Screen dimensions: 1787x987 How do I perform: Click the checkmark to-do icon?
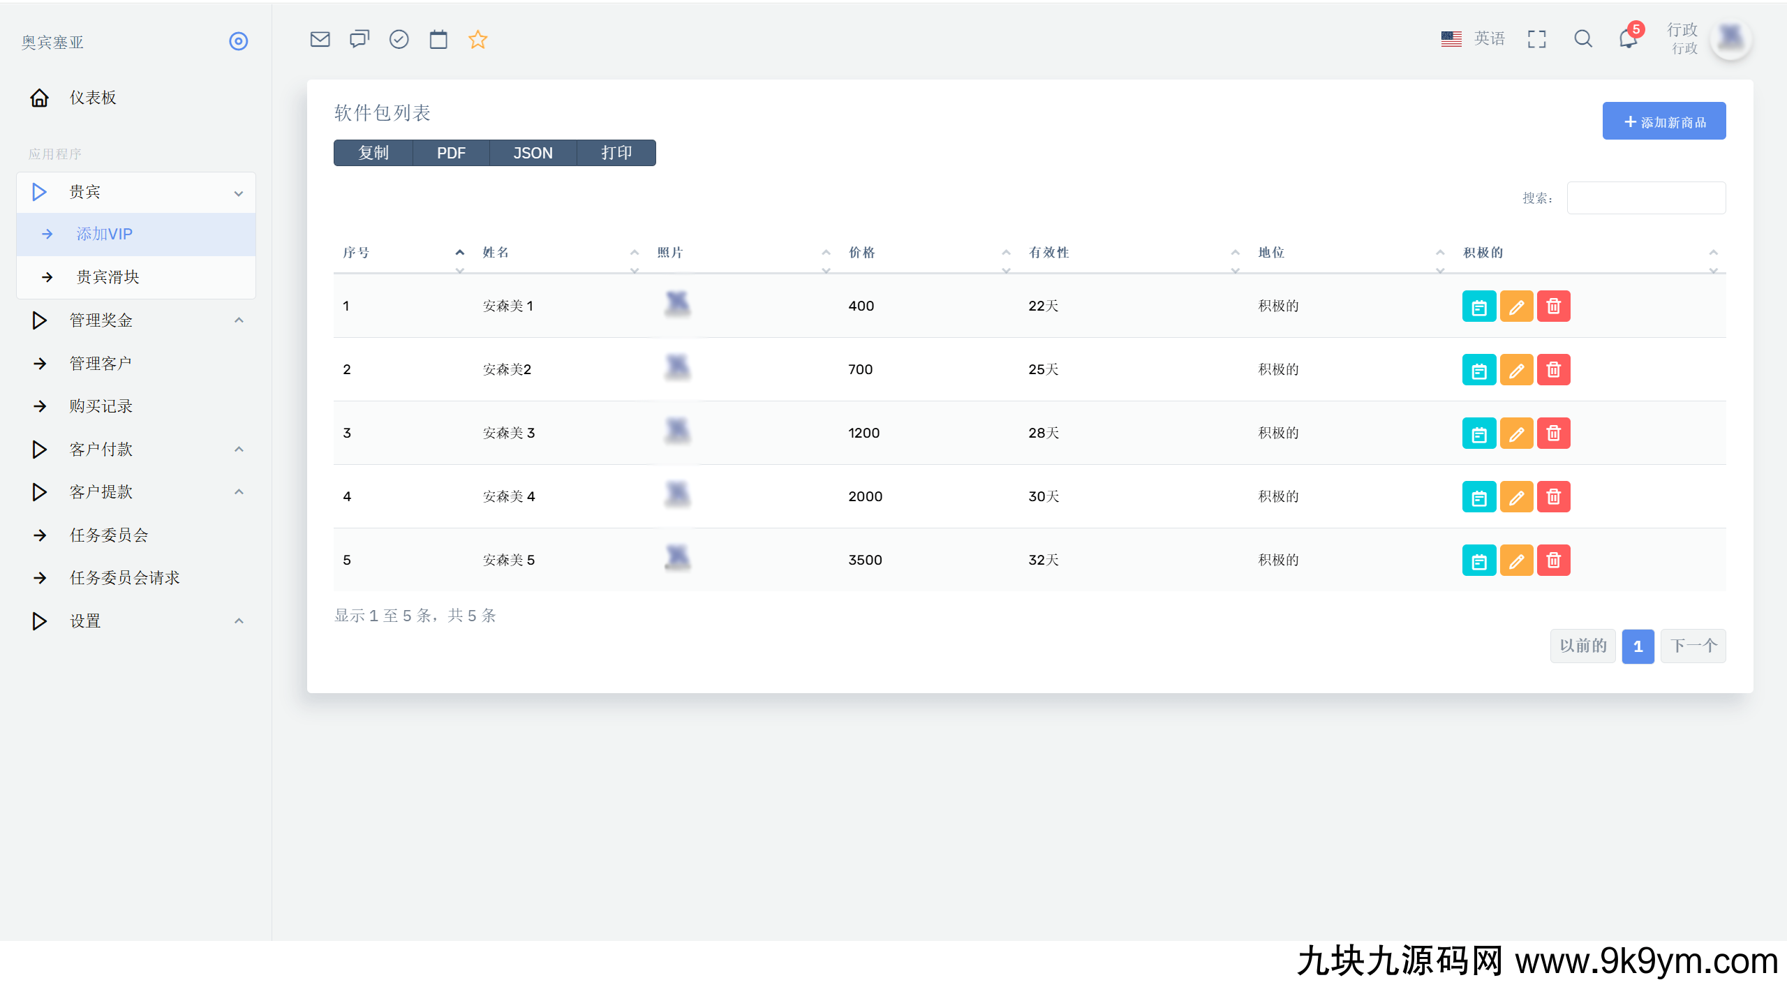399,39
